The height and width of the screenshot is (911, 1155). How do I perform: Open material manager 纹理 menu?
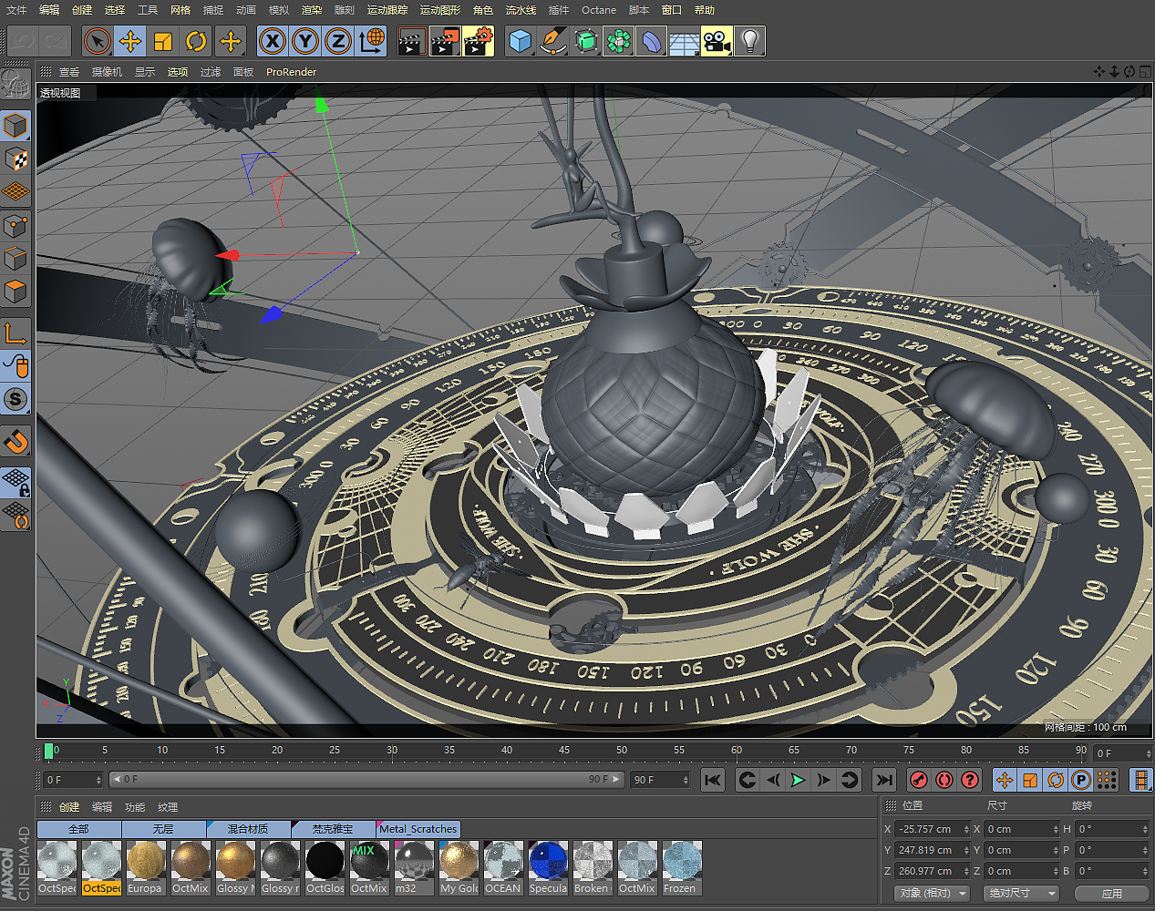[x=168, y=807]
